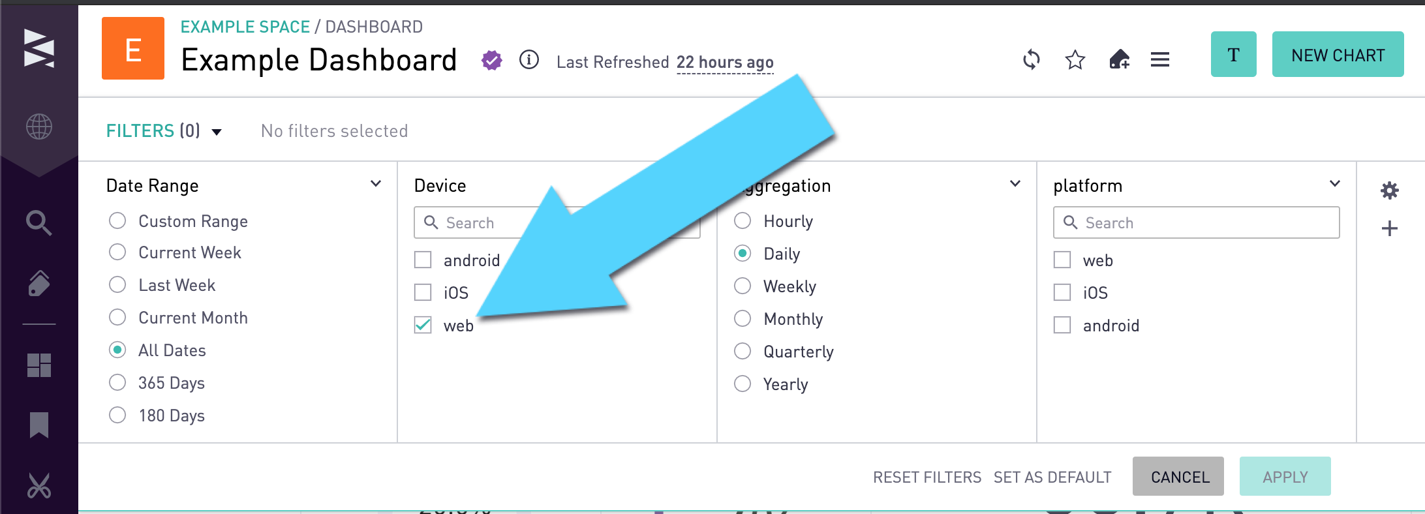Click RESET FILTERS

click(x=927, y=477)
